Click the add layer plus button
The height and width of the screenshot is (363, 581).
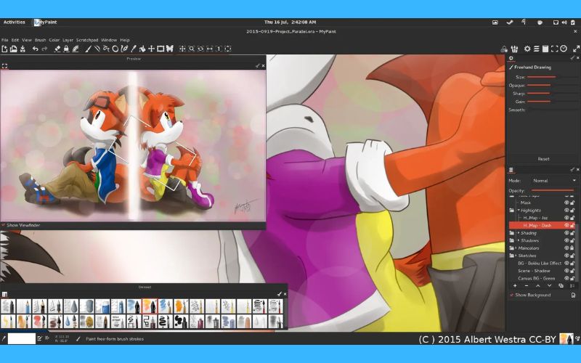click(515, 285)
